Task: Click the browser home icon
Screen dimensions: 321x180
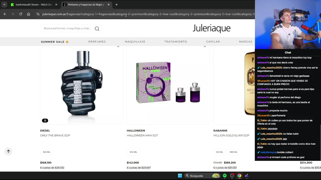Action: tap(29, 14)
